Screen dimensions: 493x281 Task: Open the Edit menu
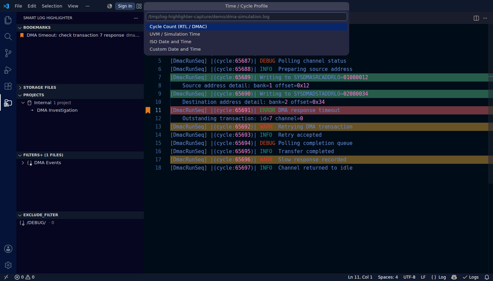(32, 6)
